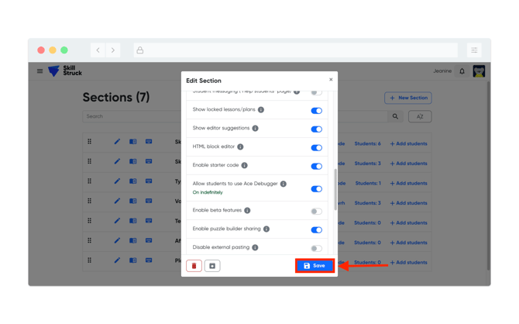The image size is (519, 324).
Task: Turn off Enable puzzle builder sharing
Action: click(316, 229)
